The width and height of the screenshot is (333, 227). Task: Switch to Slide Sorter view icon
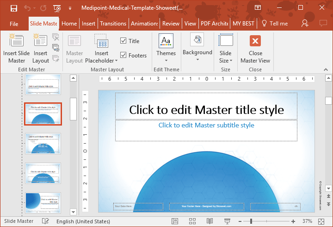(x=192, y=221)
